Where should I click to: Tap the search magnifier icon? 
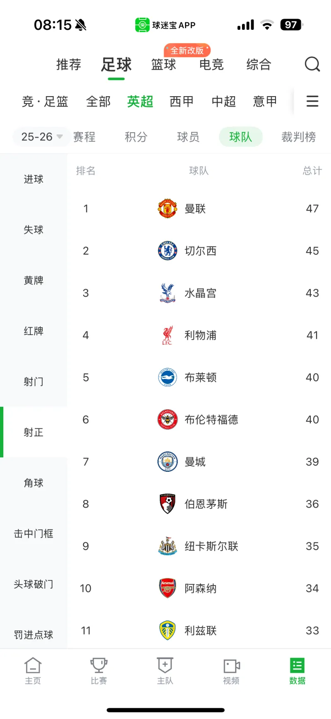[x=312, y=64]
